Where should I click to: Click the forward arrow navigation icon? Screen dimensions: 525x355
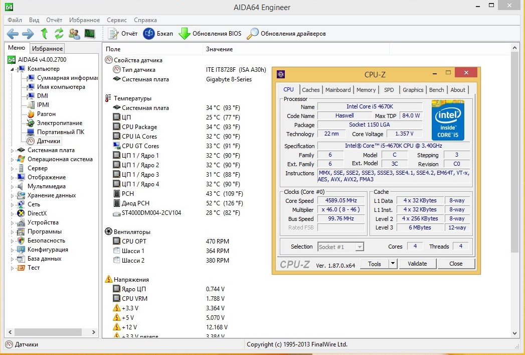click(x=28, y=34)
